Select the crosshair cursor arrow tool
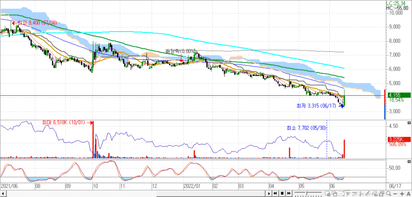Screen dimensions: 412x197 pos(348,194)
